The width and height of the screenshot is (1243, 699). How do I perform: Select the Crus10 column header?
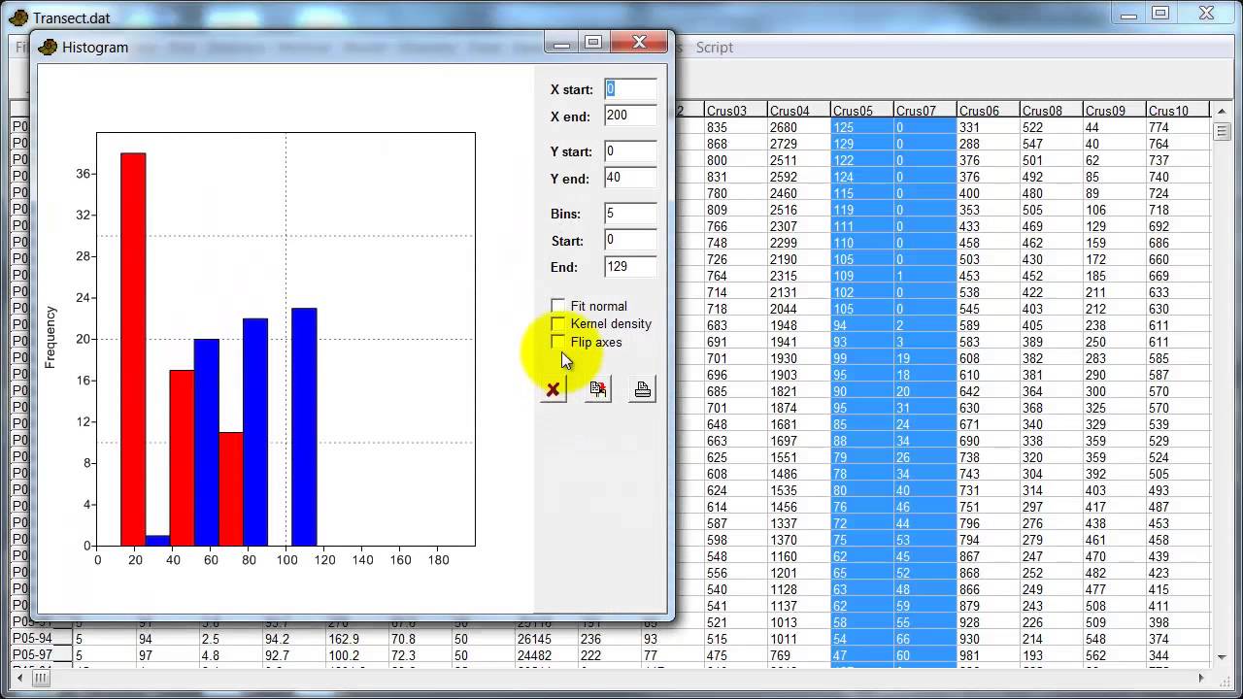tap(1178, 111)
